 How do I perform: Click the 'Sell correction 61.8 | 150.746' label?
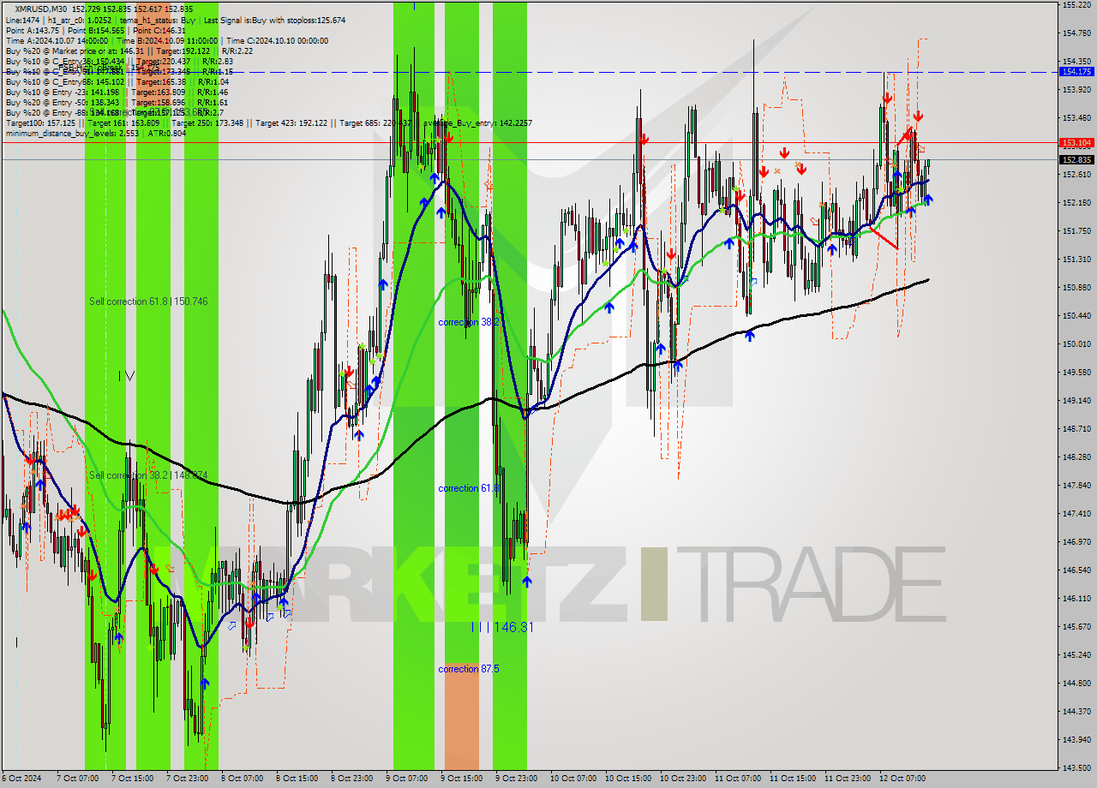pyautogui.click(x=148, y=301)
